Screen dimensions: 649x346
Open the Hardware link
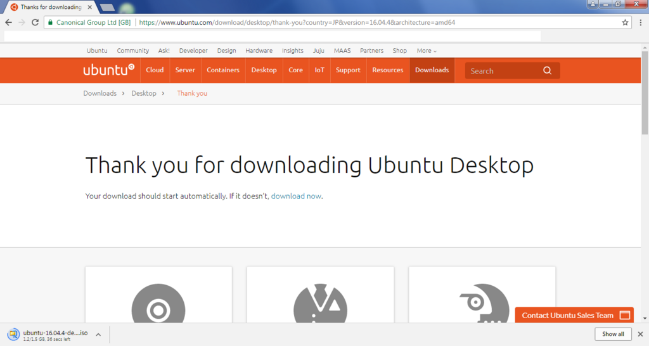[259, 51]
